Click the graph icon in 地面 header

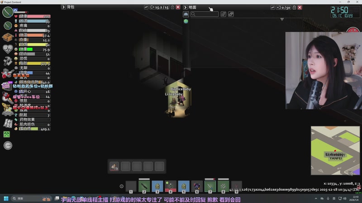(x=273, y=8)
